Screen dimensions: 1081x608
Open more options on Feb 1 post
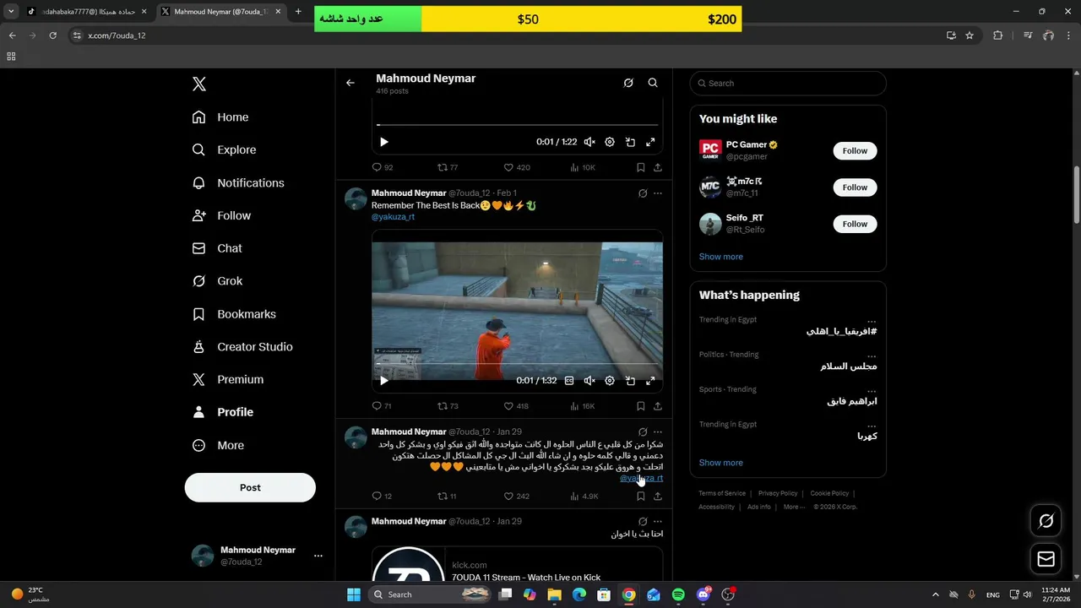coord(658,193)
